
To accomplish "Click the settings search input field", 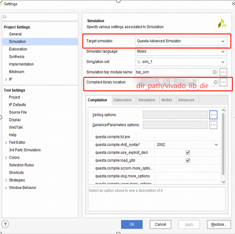I will tap(40, 17).
